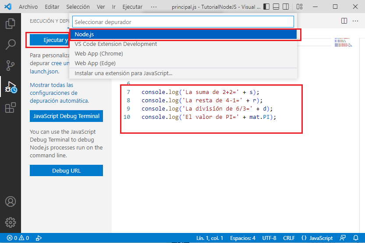Click JavaScript Debug Terminal button
Screen dimensions: 365x243
point(66,116)
